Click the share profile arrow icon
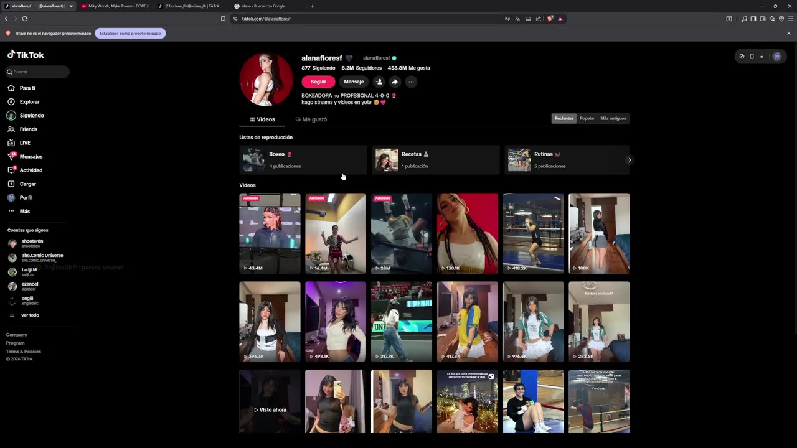 click(x=395, y=82)
